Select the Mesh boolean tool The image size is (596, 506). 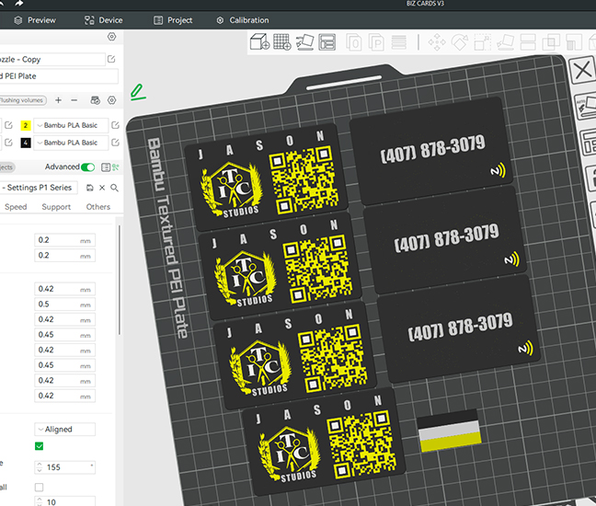[551, 42]
